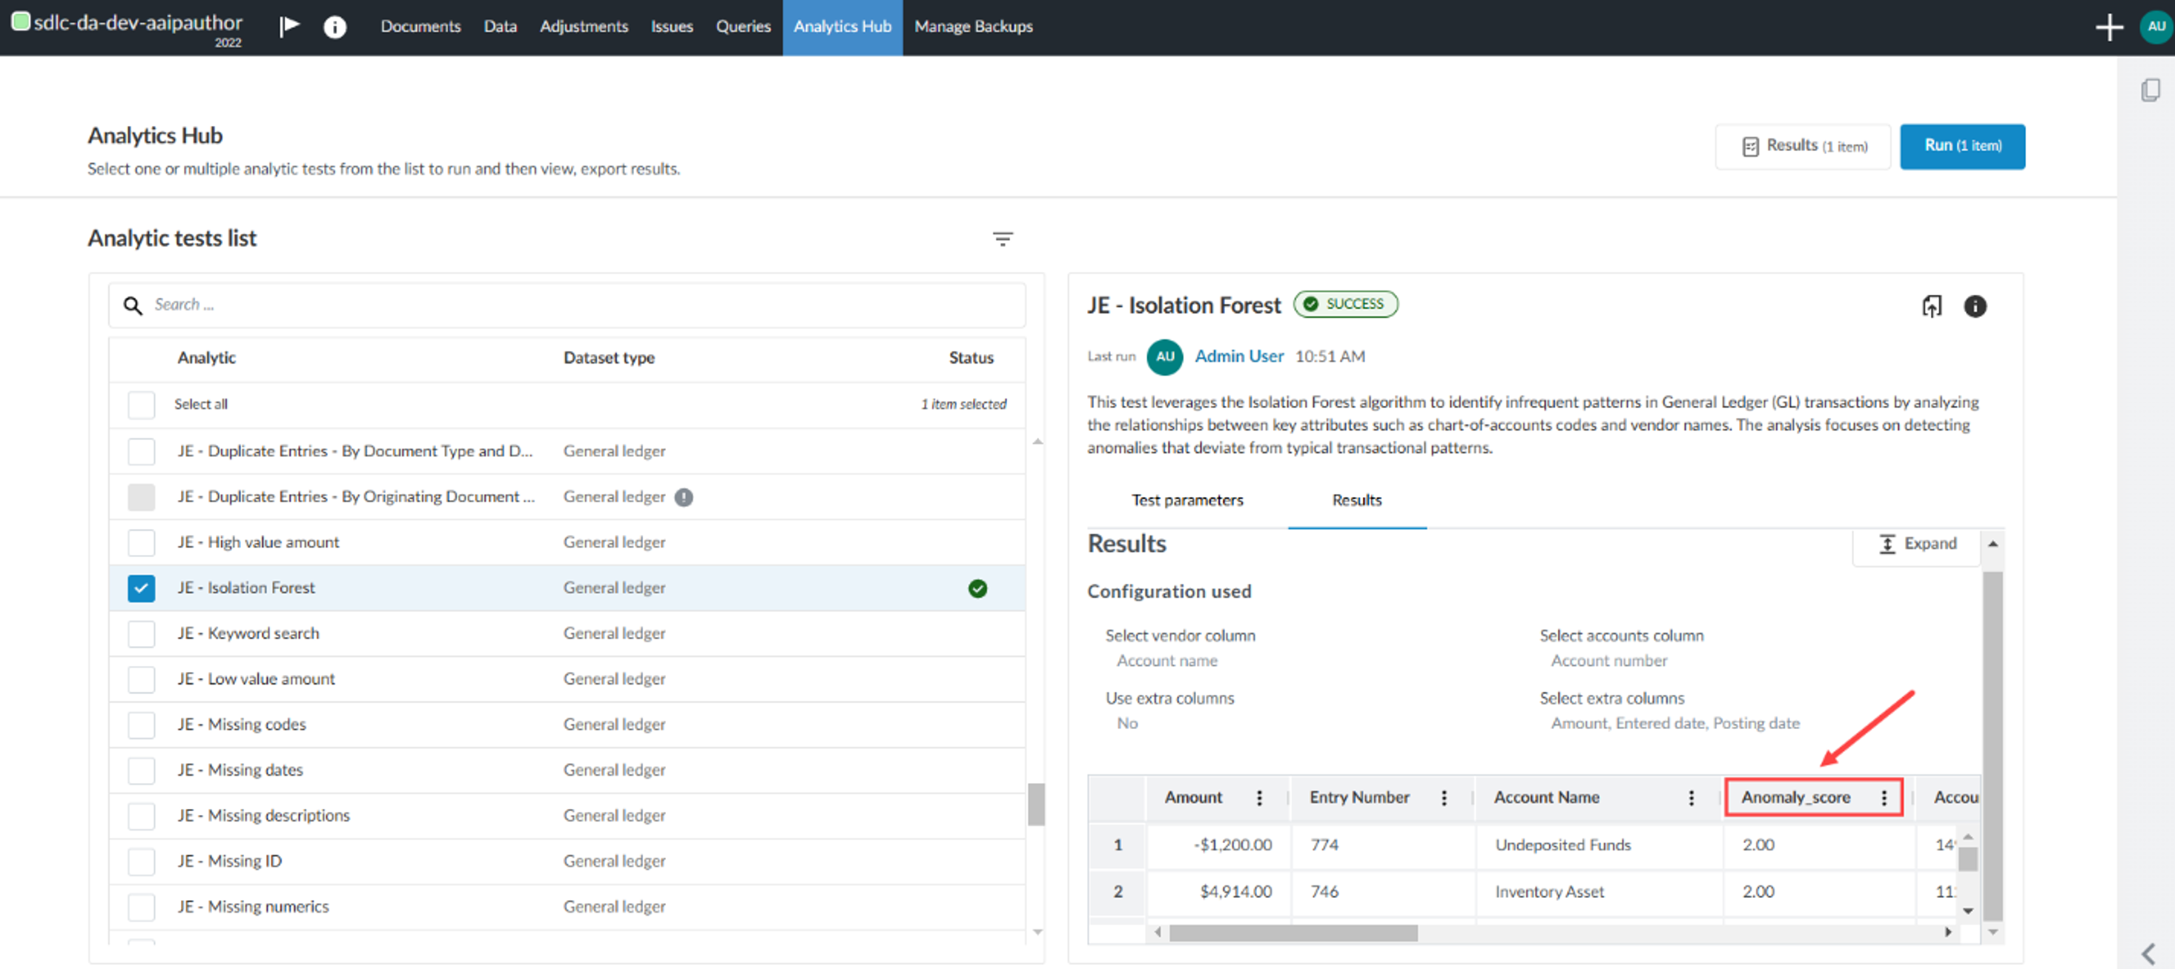The height and width of the screenshot is (969, 2175).
Task: Click the copy icon in right sidebar
Action: point(2151,90)
